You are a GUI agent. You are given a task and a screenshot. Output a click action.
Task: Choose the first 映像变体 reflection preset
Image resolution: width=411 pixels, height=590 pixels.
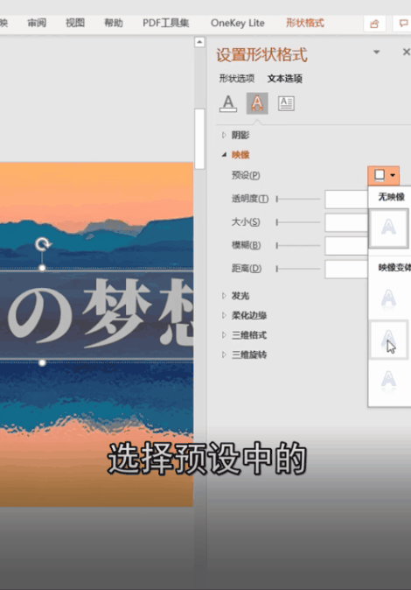coord(388,299)
